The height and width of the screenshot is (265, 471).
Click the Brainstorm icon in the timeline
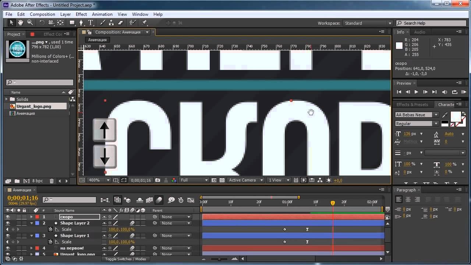coord(171,200)
